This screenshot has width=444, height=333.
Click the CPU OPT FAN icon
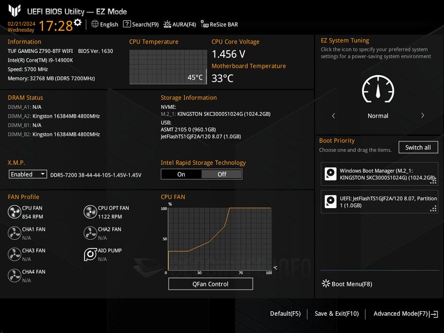point(91,212)
